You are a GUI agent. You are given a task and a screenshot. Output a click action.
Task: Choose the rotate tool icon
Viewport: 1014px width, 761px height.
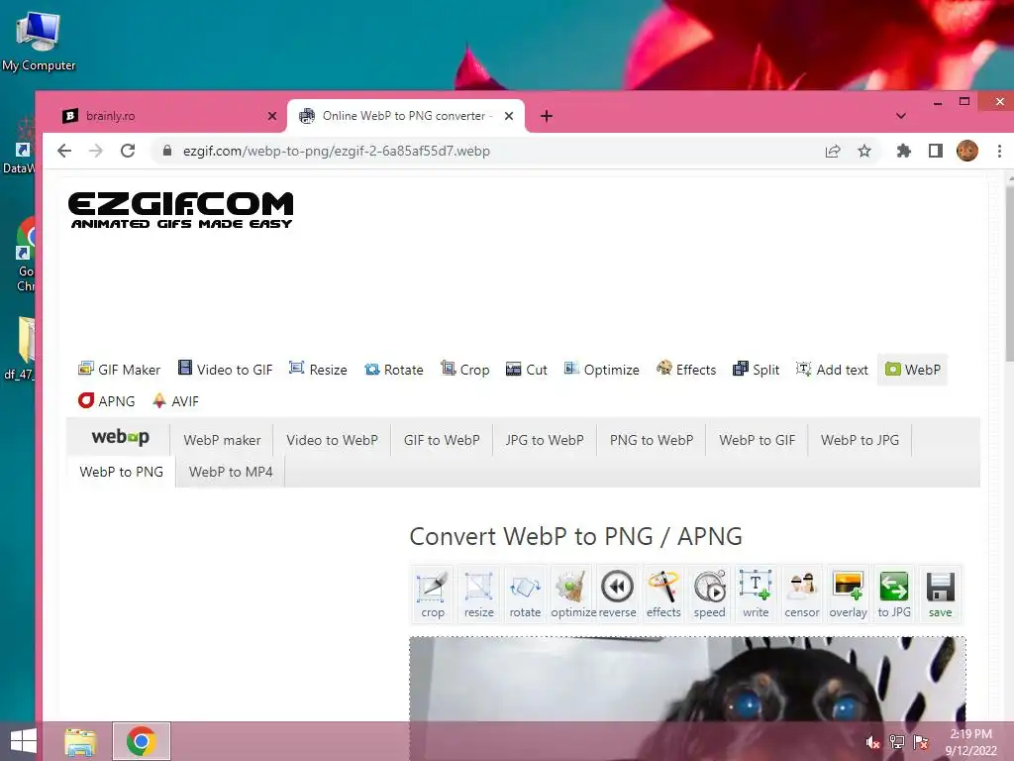coord(525,595)
